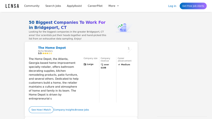The image size is (212, 119).
Task: Open the Community page
Action: pyautogui.click(x=32, y=6)
